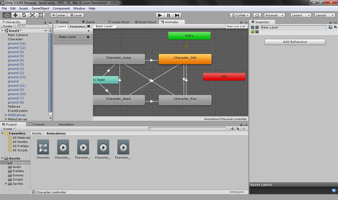Toggle the Animator eye visibility icon

(89, 26)
